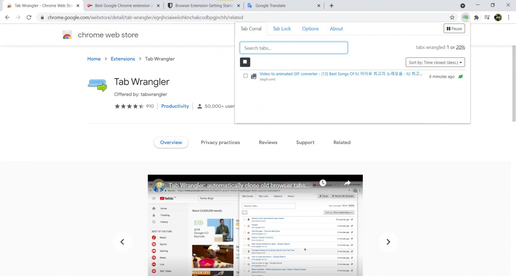Image resolution: width=516 pixels, height=276 pixels.
Task: Reload the current page
Action: 29,17
